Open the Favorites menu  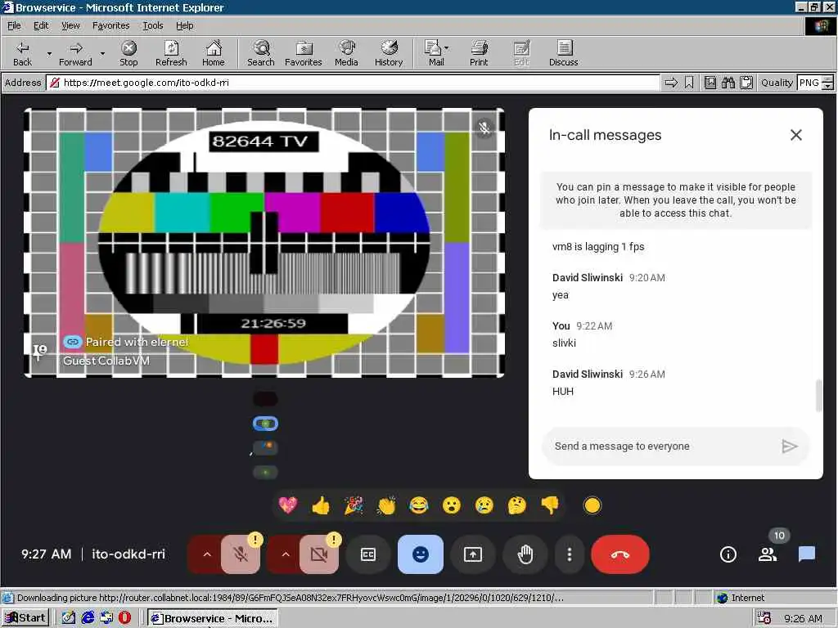tap(110, 25)
